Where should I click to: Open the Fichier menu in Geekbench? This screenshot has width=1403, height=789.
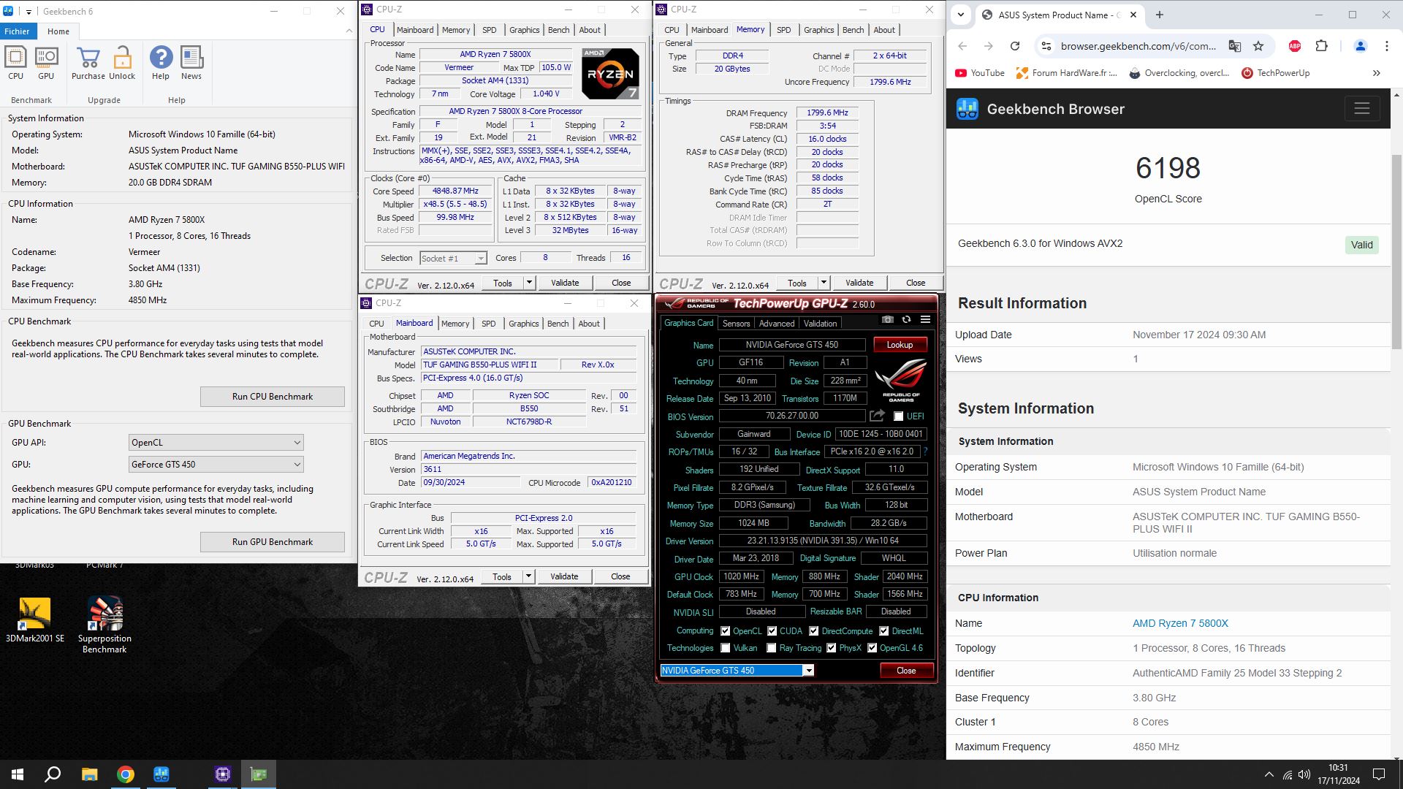pyautogui.click(x=17, y=31)
